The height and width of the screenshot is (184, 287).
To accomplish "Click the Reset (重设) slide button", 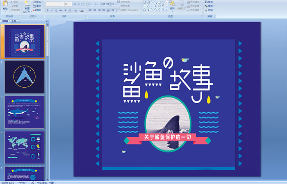I will coord(37,6).
